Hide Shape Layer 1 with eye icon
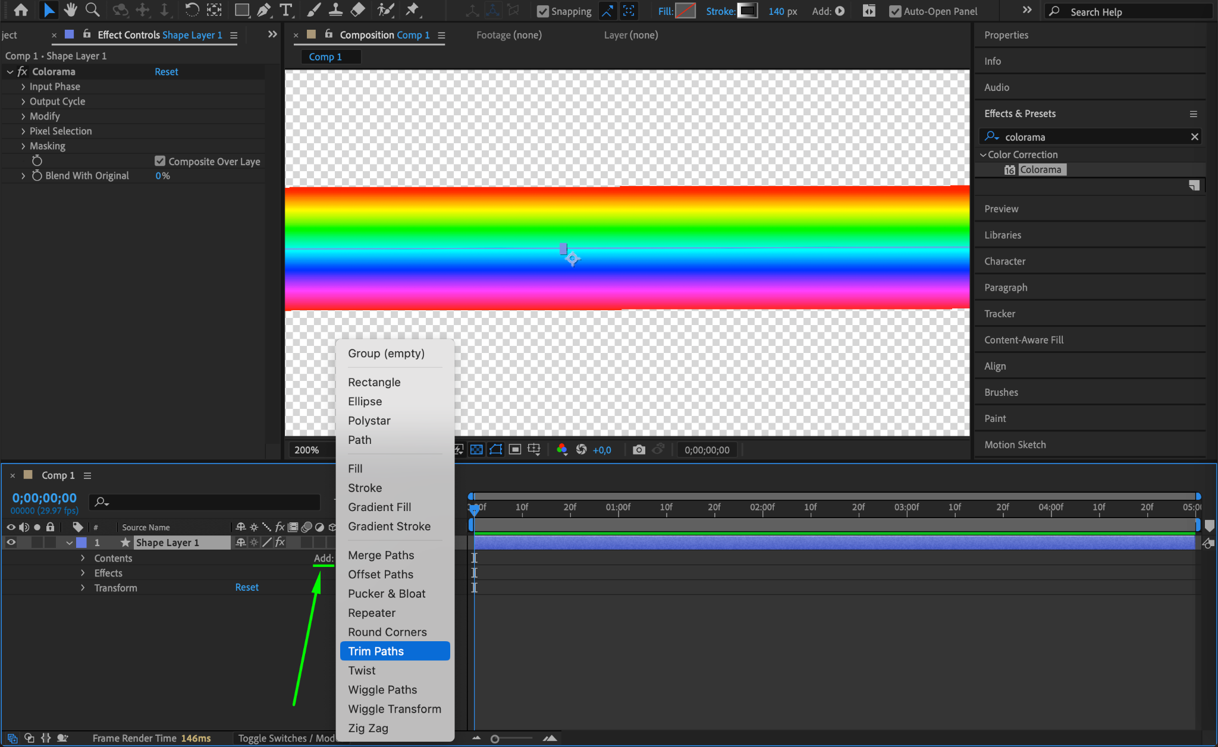Screen dimensions: 1218x747 (11, 542)
